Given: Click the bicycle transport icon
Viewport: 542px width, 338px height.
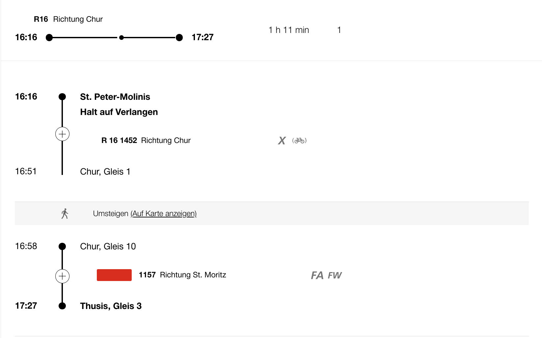Looking at the screenshot, I should point(299,141).
